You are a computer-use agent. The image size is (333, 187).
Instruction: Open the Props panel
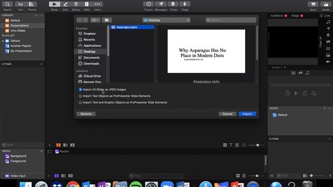click(173, 4)
